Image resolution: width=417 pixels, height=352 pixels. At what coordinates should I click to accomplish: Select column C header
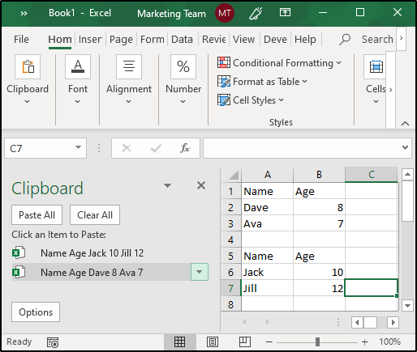tap(372, 175)
